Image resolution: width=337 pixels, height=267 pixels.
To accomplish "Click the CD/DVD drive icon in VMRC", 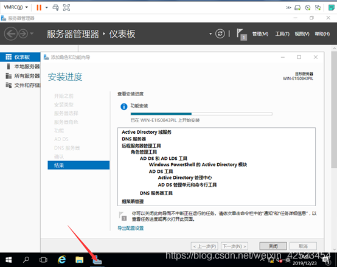I will coord(308,8).
